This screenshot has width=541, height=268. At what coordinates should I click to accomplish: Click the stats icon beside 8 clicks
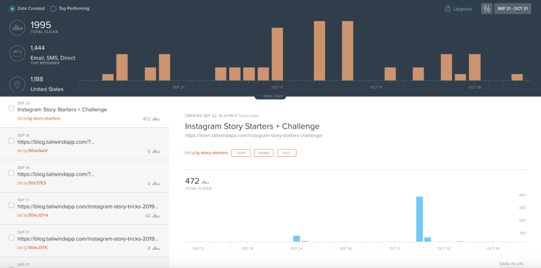(x=156, y=248)
